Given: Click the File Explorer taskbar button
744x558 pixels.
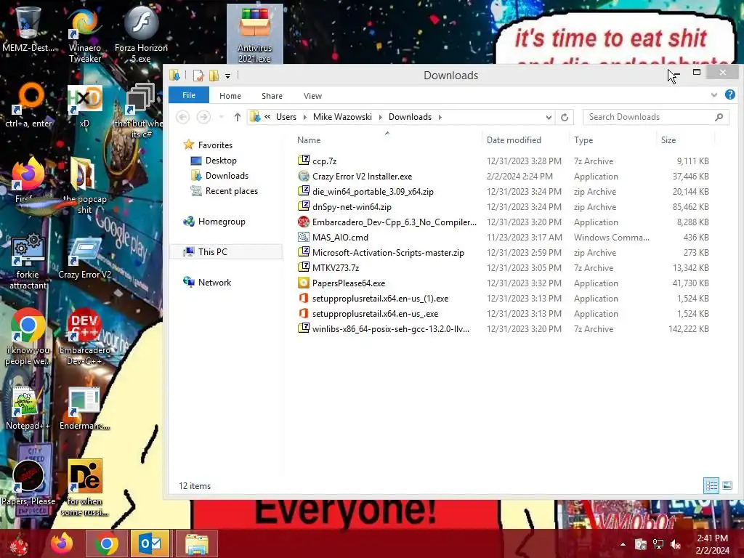Looking at the screenshot, I should coord(196,543).
